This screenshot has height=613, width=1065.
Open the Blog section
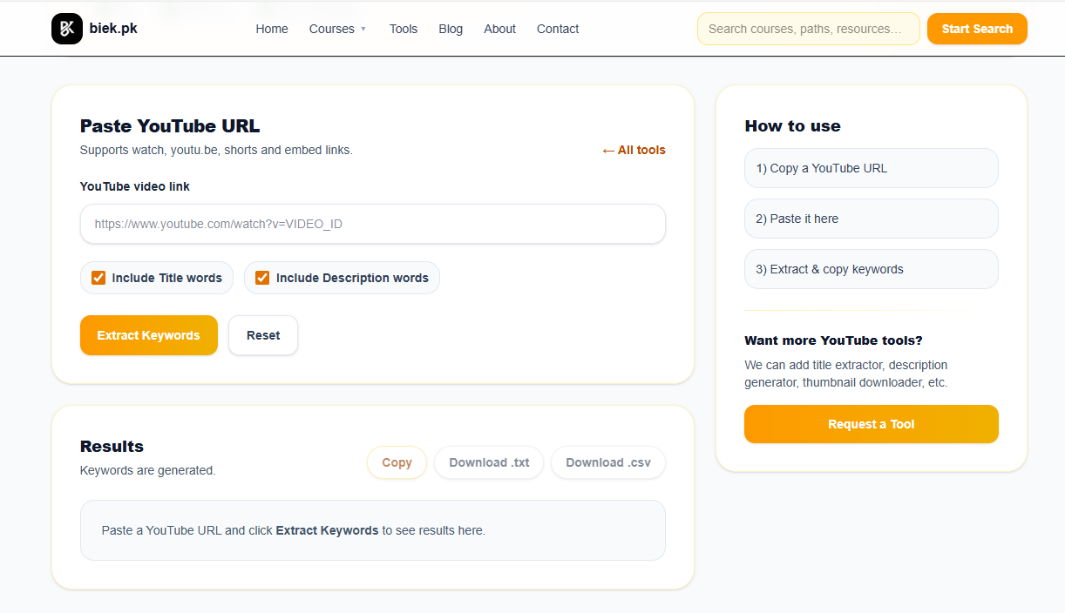[451, 29]
